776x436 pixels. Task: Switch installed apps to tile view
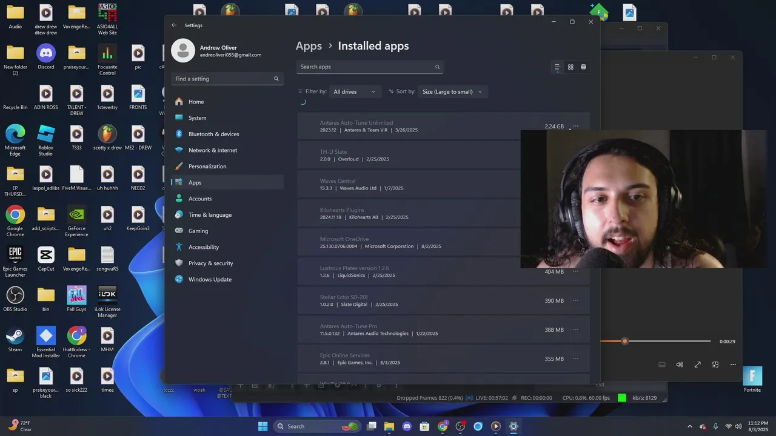tap(583, 67)
